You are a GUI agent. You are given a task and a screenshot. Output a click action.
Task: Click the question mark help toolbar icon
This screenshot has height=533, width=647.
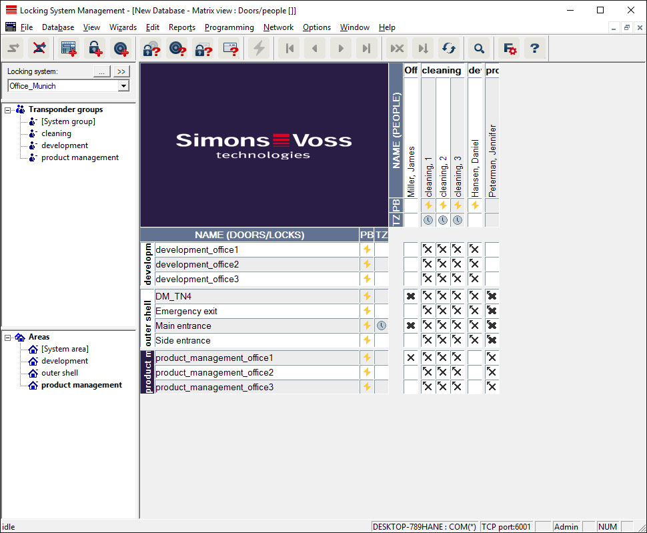[535, 48]
